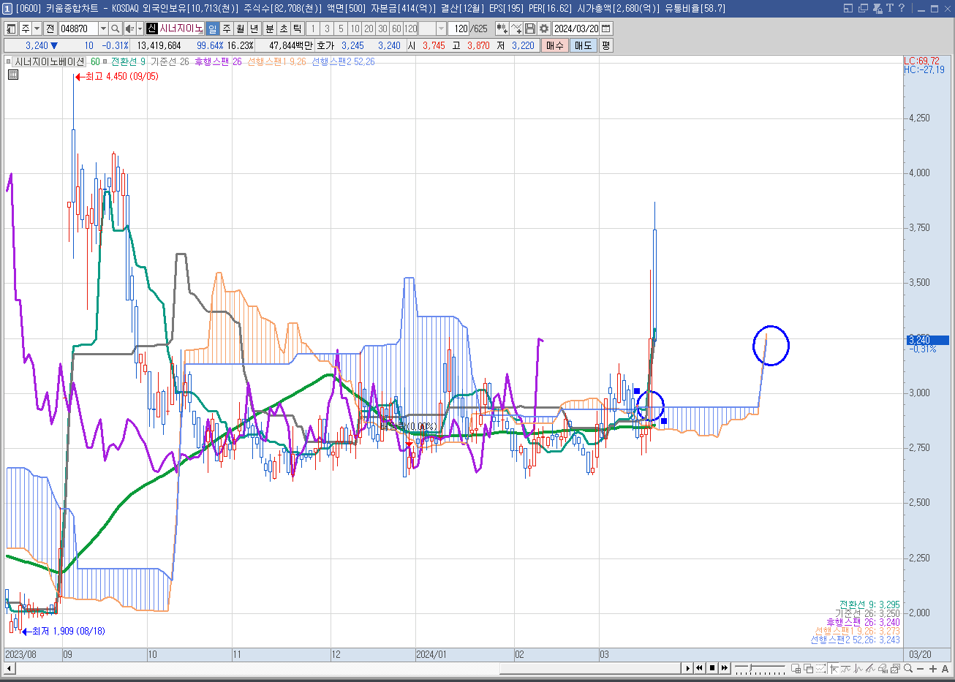Image resolution: width=955 pixels, height=682 pixels.
Task: Click the layout panel icon at toolbar start
Action: 11,29
